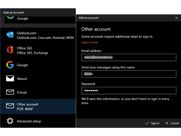
Task: Click the Other account heading text
Action: [96, 29]
